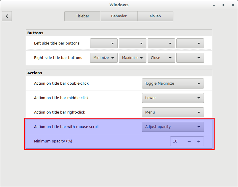Open the Lower middle-click action dropdown
This screenshot has height=187, width=238.
coord(173,98)
